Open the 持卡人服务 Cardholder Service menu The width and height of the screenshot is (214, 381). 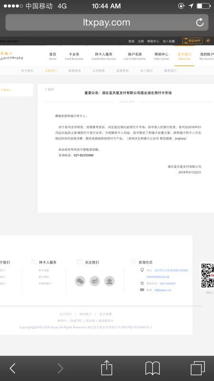pyautogui.click(x=103, y=56)
